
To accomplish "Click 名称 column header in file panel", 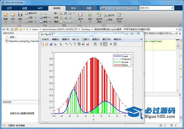I will pyautogui.click(x=12, y=37).
